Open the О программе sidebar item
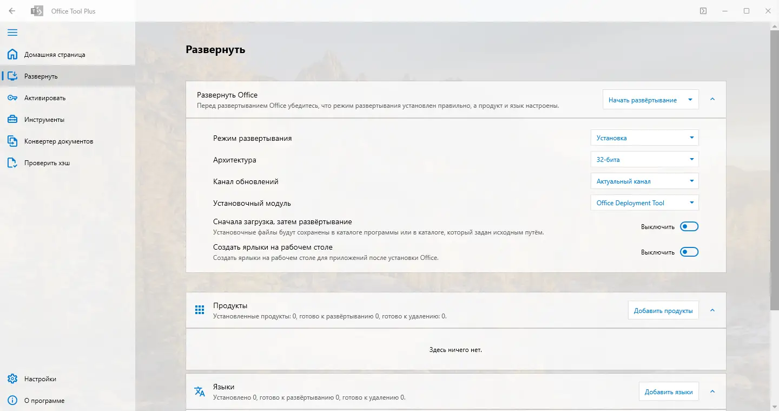The height and width of the screenshot is (411, 779). pyautogui.click(x=44, y=401)
